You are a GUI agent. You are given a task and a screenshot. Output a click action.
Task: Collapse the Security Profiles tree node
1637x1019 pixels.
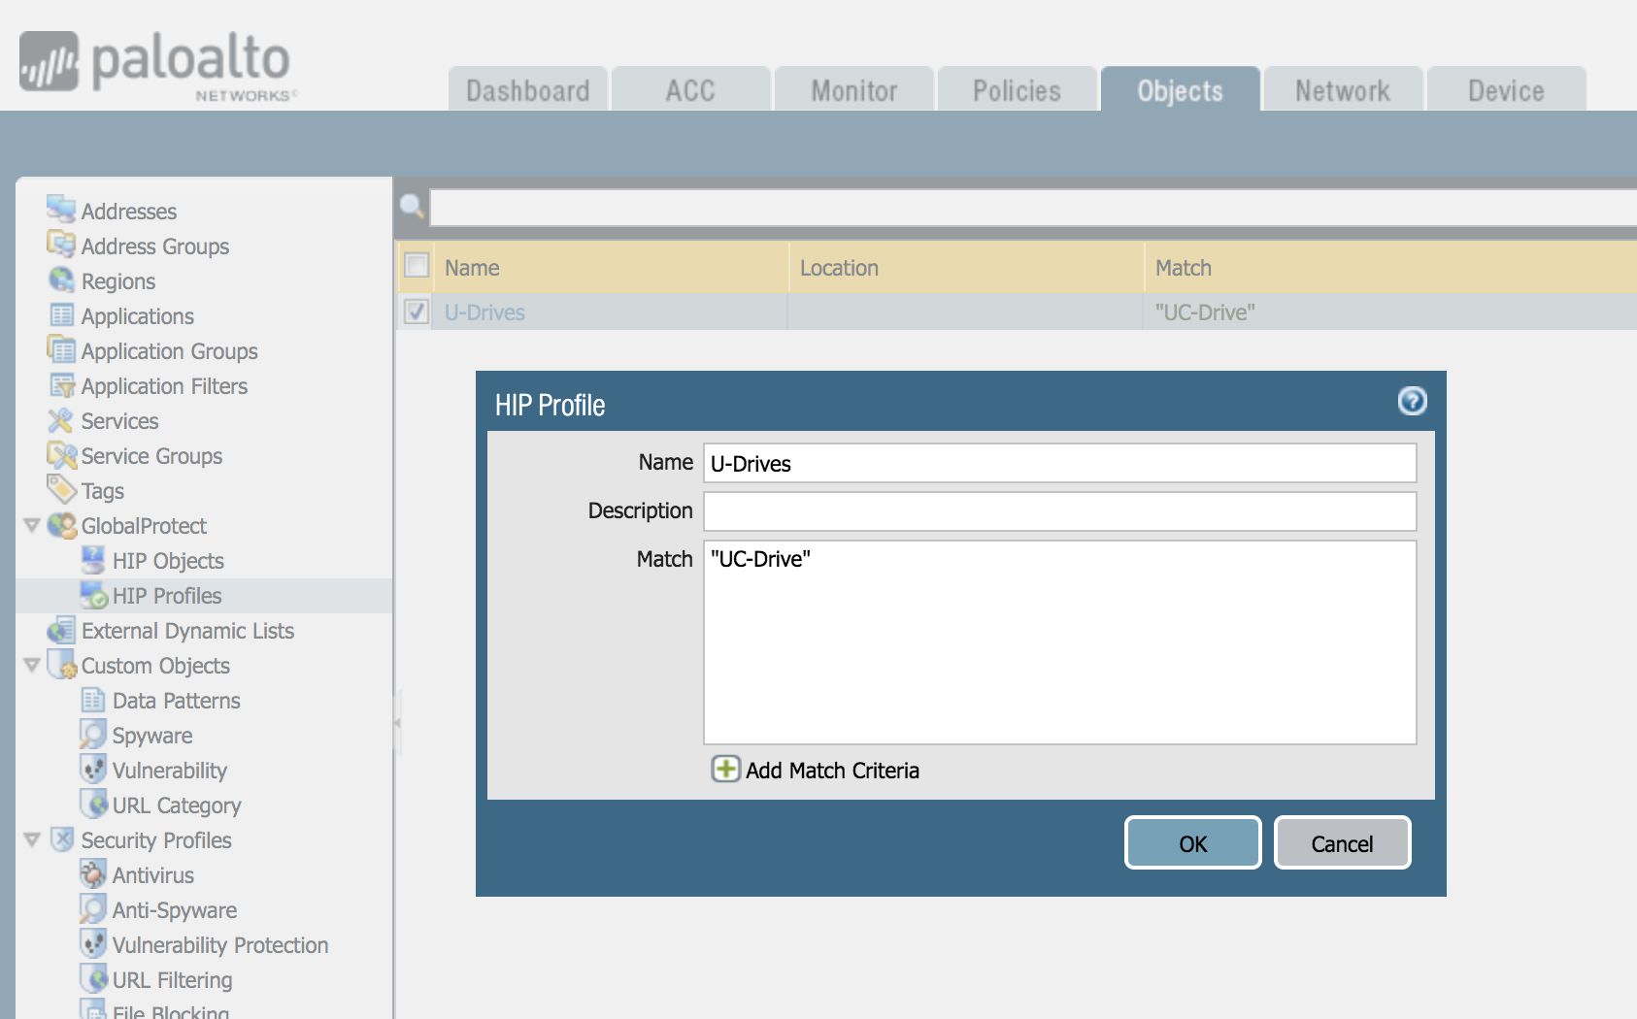click(x=32, y=839)
